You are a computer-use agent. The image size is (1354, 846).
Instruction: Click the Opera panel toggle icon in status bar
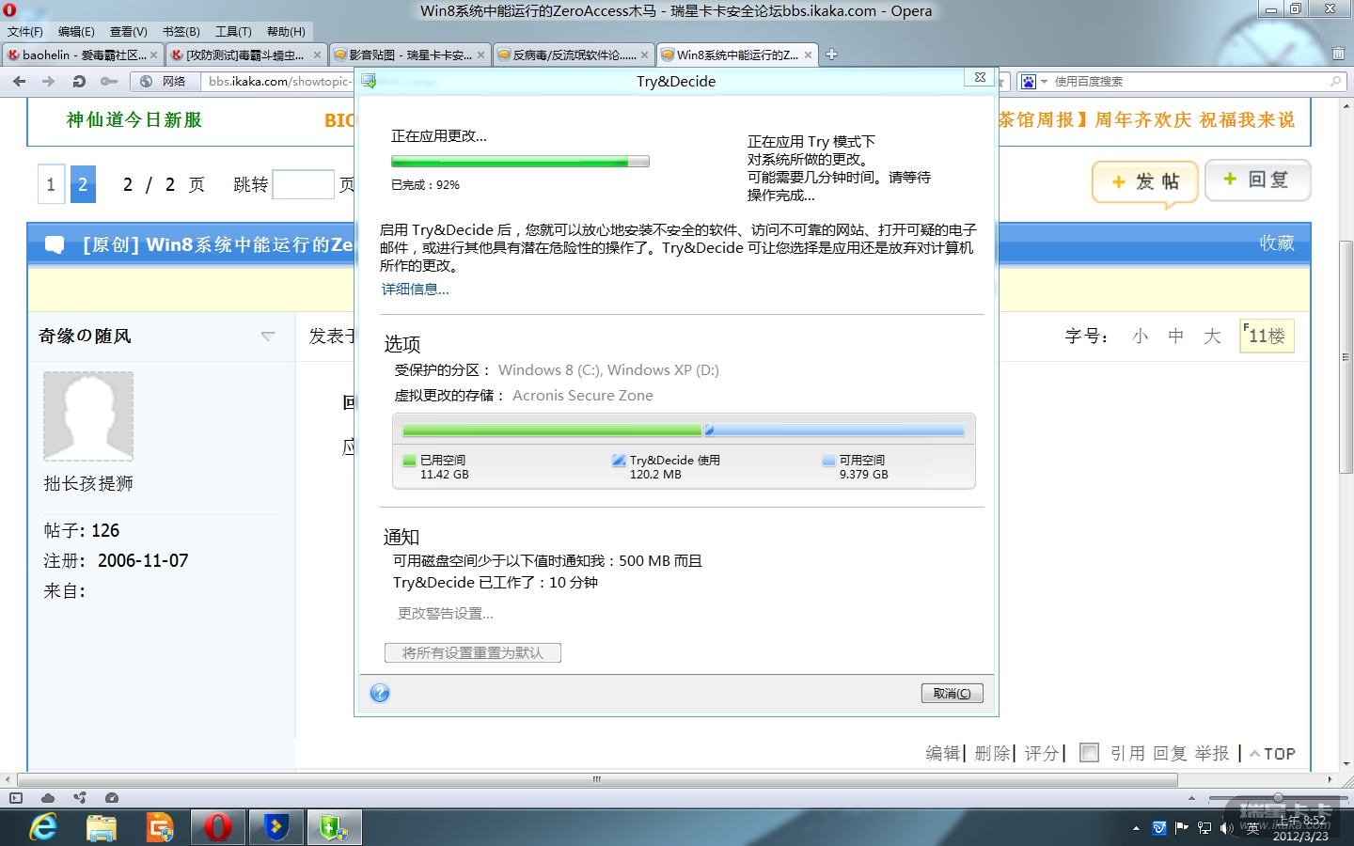point(16,798)
